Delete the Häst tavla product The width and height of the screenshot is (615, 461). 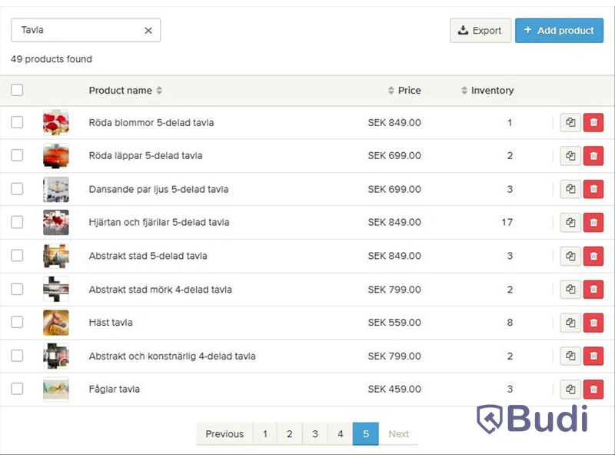pos(593,323)
